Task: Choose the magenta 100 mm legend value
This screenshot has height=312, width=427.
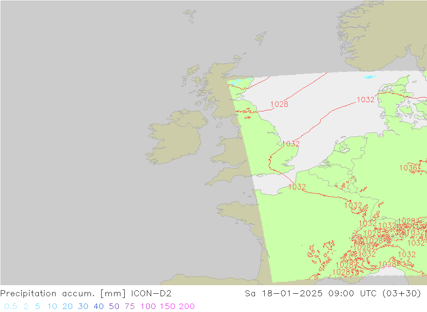Action: 148,306
